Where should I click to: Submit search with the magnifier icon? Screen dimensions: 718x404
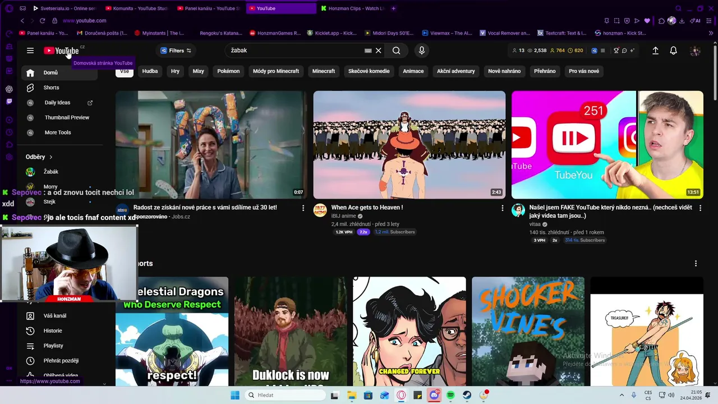click(x=397, y=50)
